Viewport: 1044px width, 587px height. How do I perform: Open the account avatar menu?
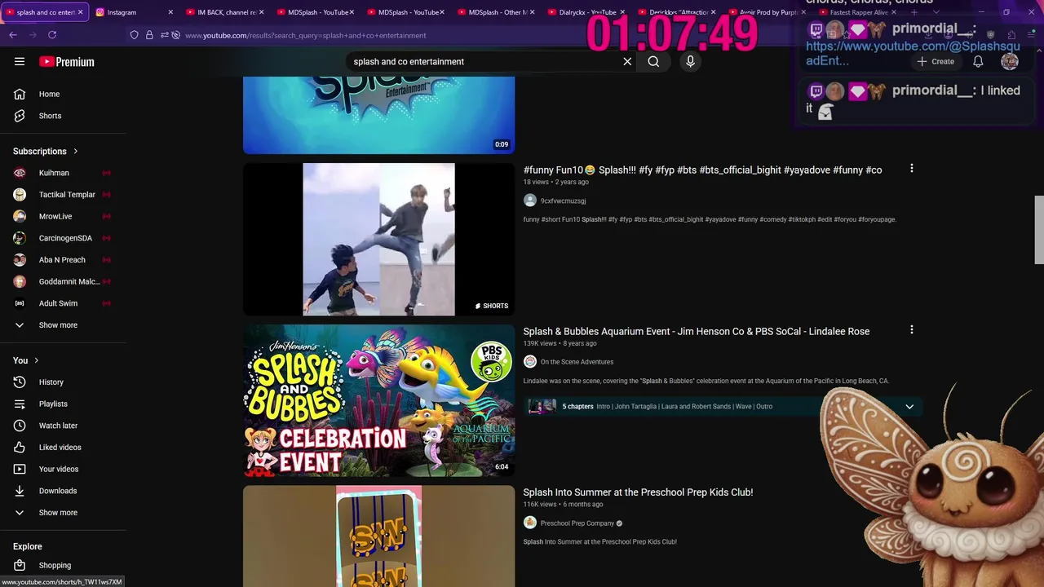(x=1010, y=61)
